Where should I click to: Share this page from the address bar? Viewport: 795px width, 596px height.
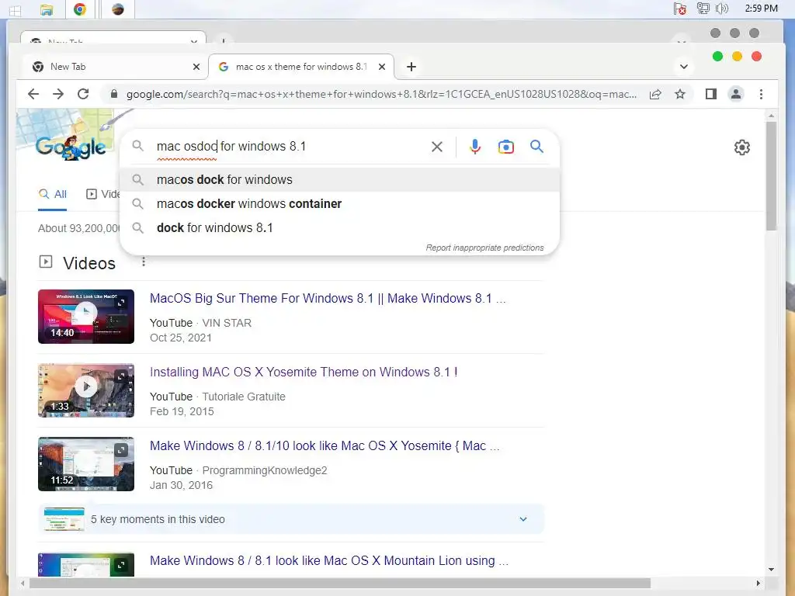click(x=655, y=94)
